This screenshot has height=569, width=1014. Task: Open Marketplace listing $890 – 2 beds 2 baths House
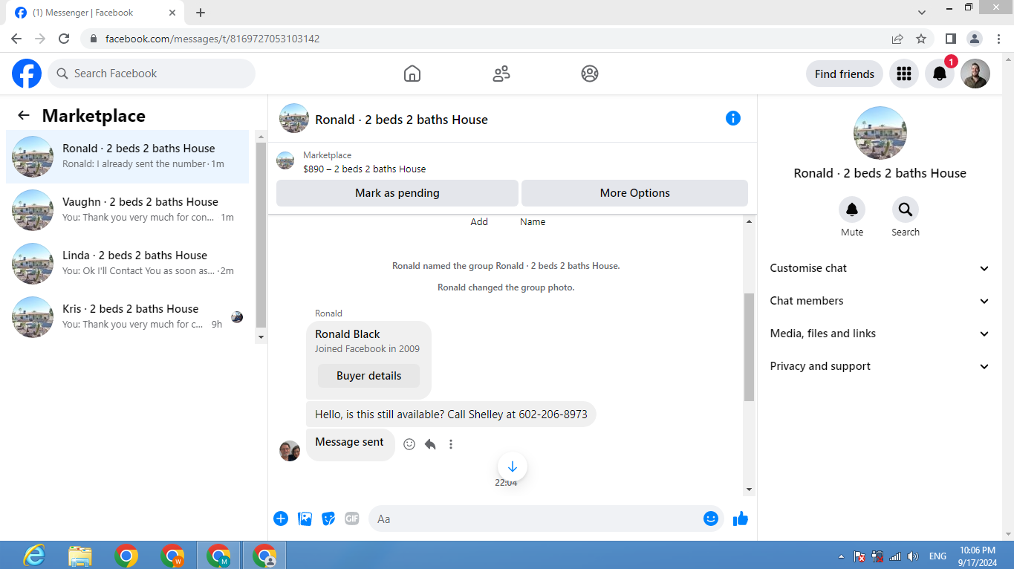[x=365, y=169]
